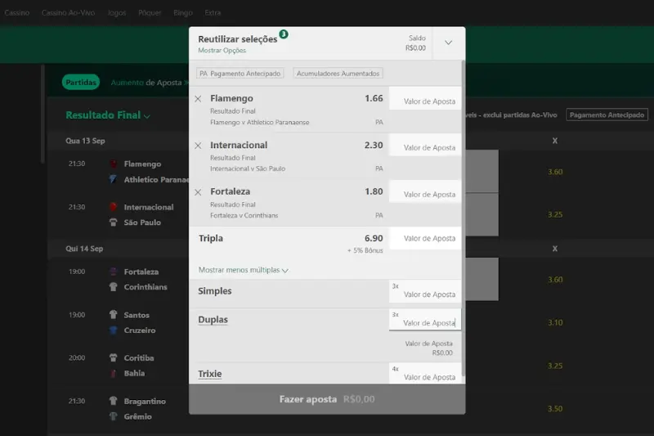Focus the Duplas stake input field
Screen dimensions: 654x436
coord(425,320)
